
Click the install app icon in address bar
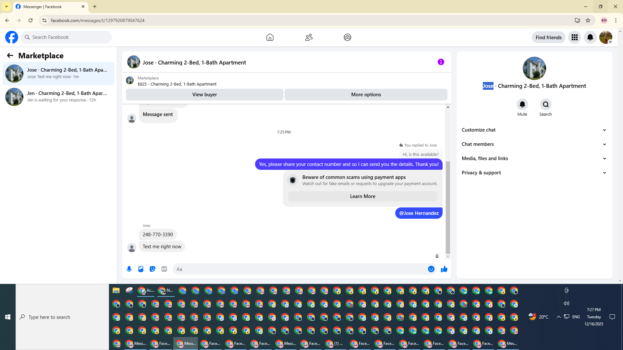(x=578, y=20)
